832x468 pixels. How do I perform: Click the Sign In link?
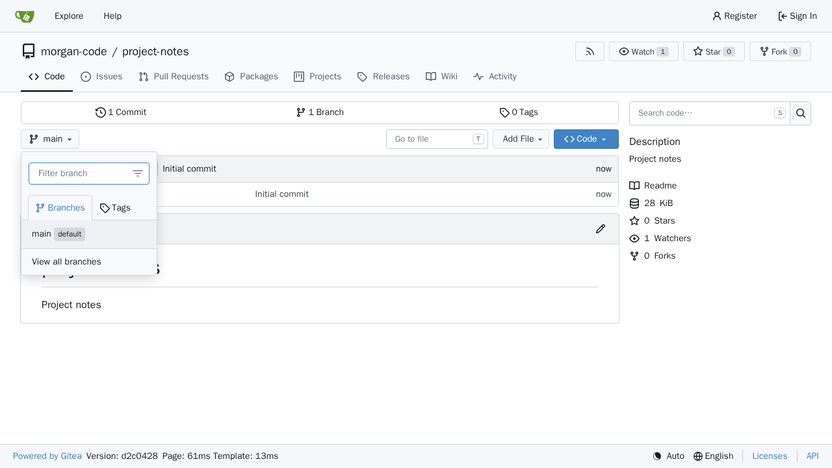(798, 16)
